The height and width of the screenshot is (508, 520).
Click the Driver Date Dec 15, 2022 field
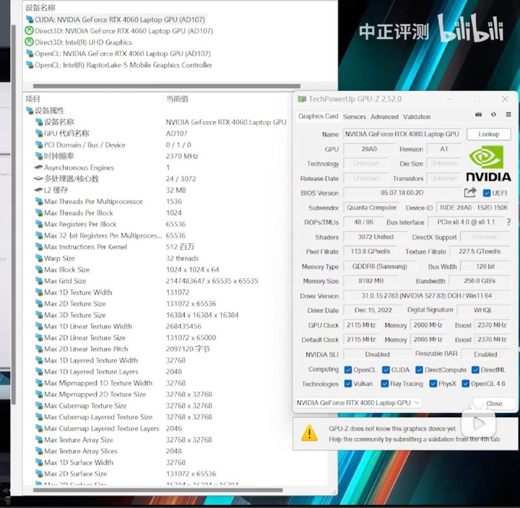point(373,310)
